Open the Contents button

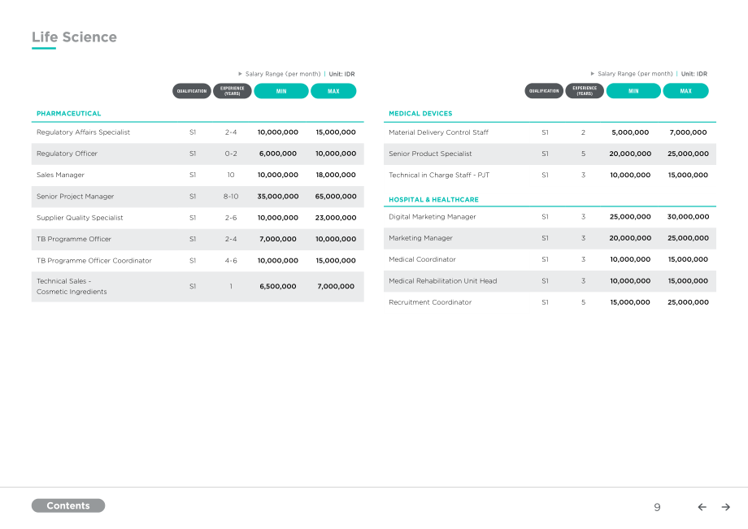click(68, 505)
